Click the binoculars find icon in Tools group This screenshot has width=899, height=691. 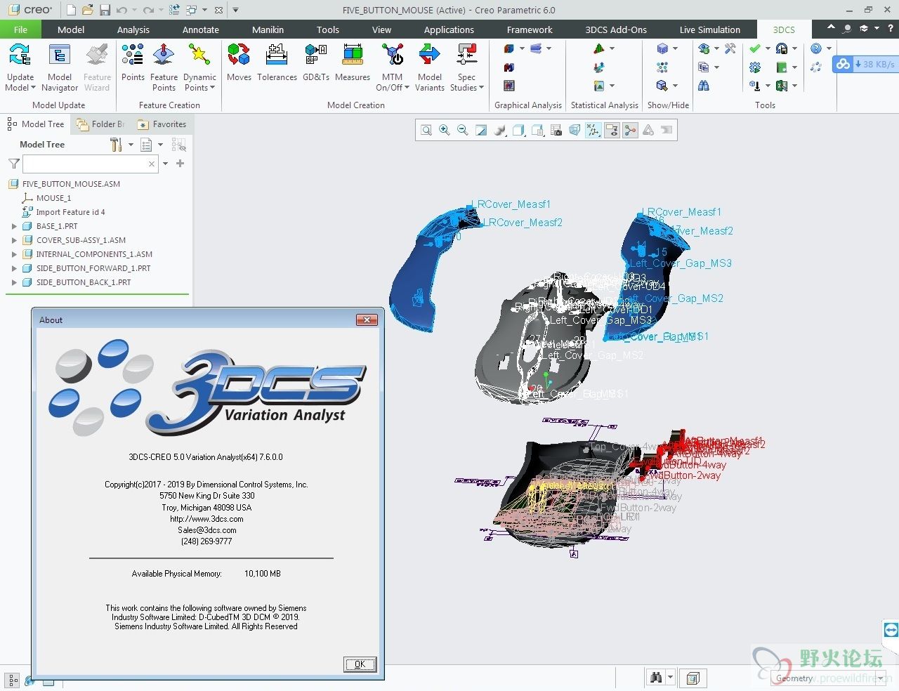tap(704, 86)
